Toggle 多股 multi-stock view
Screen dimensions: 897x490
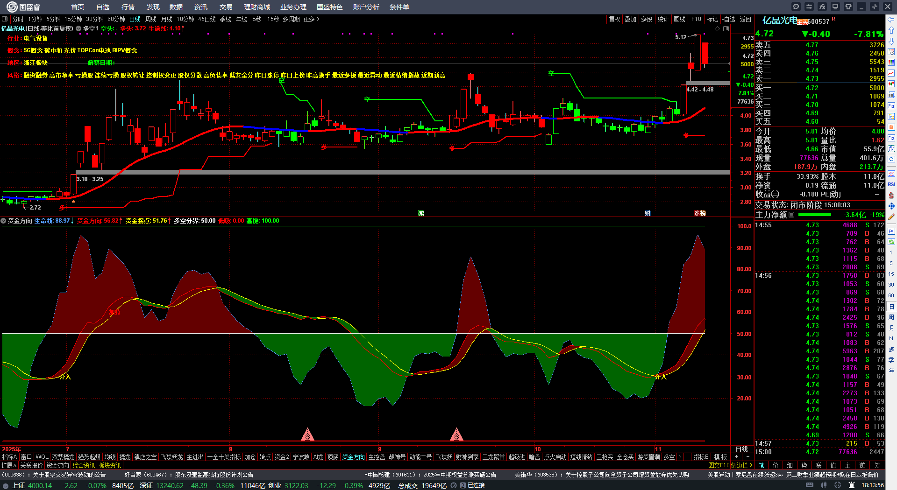pos(647,19)
